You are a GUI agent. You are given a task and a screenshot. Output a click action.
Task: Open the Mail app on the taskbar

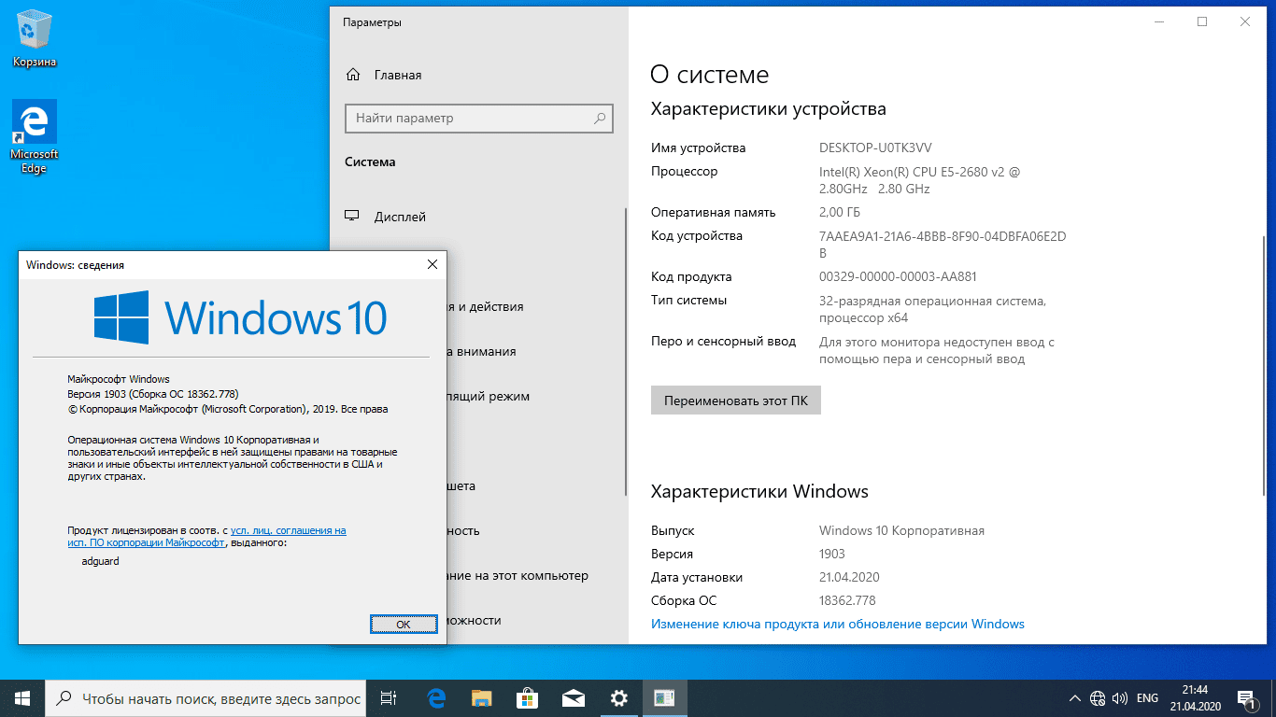[574, 697]
